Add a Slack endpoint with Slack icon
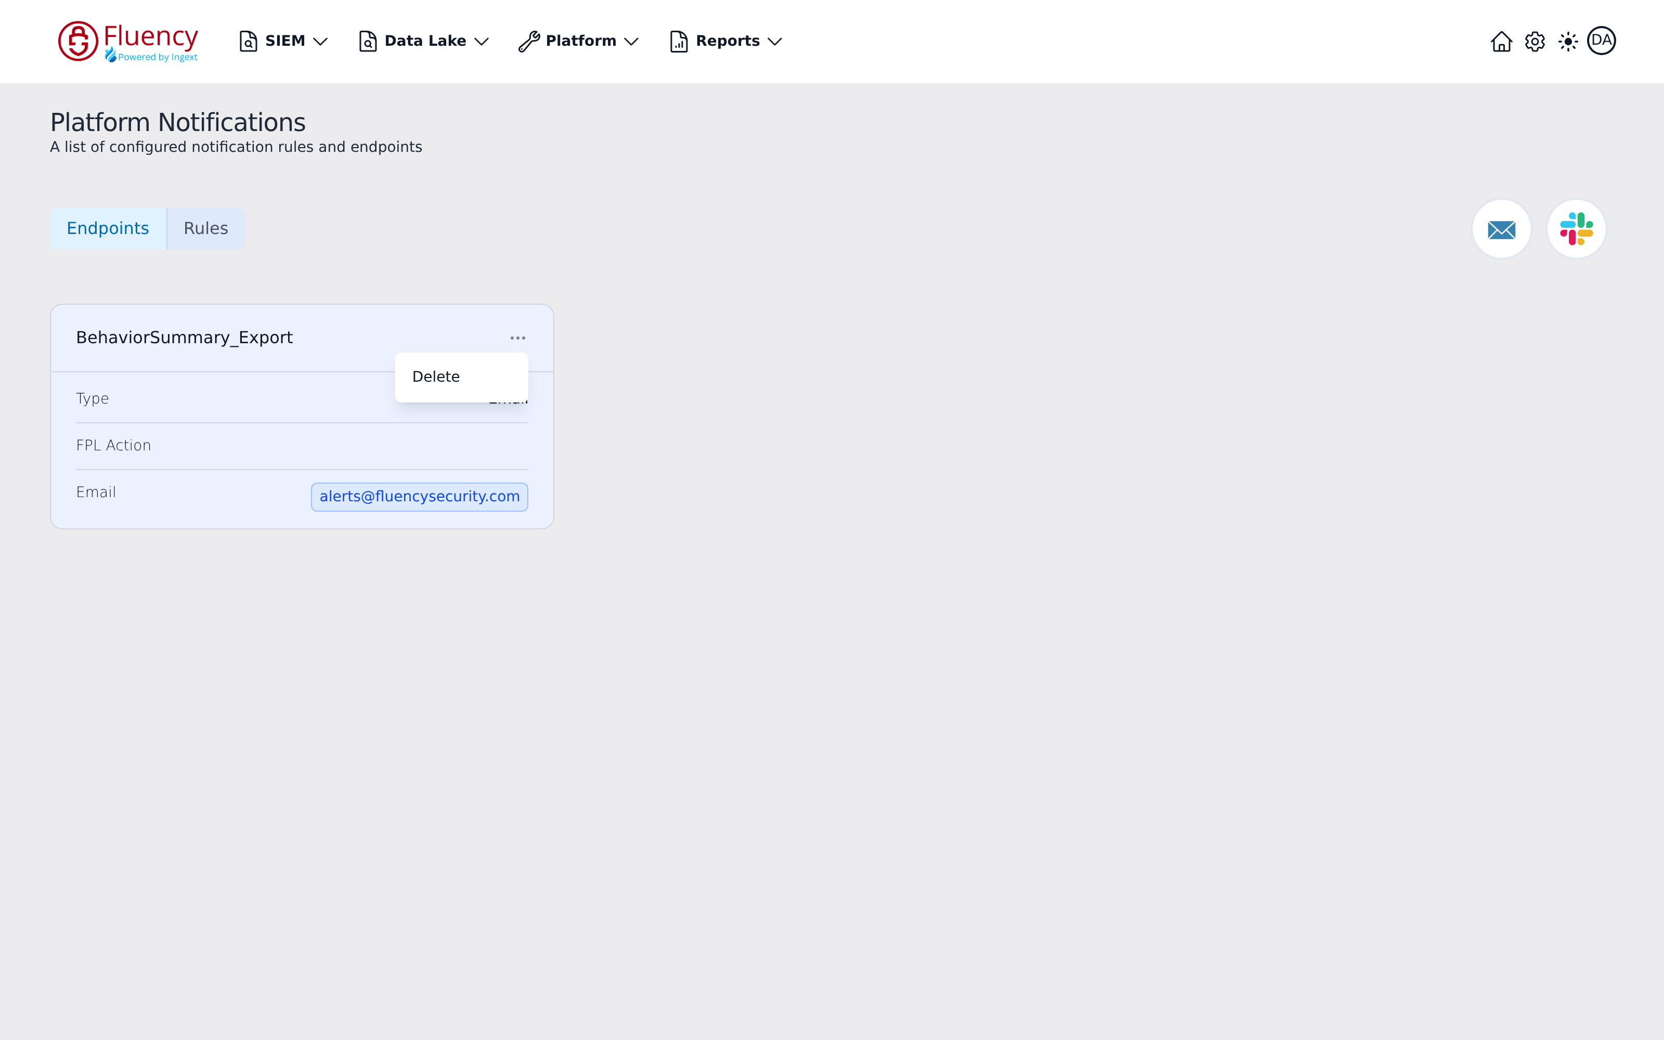 [1577, 229]
